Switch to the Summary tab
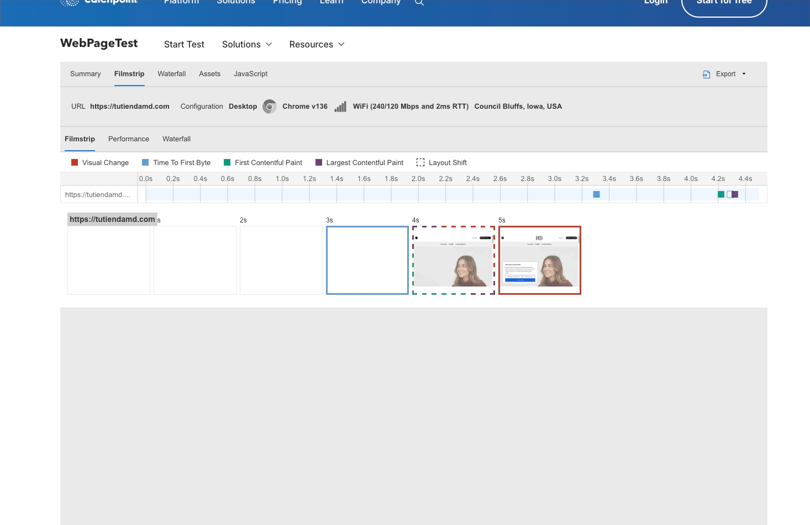The height and width of the screenshot is (525, 810). coord(86,74)
